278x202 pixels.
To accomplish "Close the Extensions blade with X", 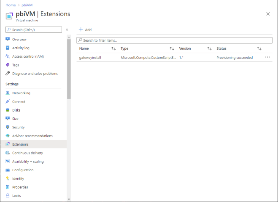I will (268, 14).
